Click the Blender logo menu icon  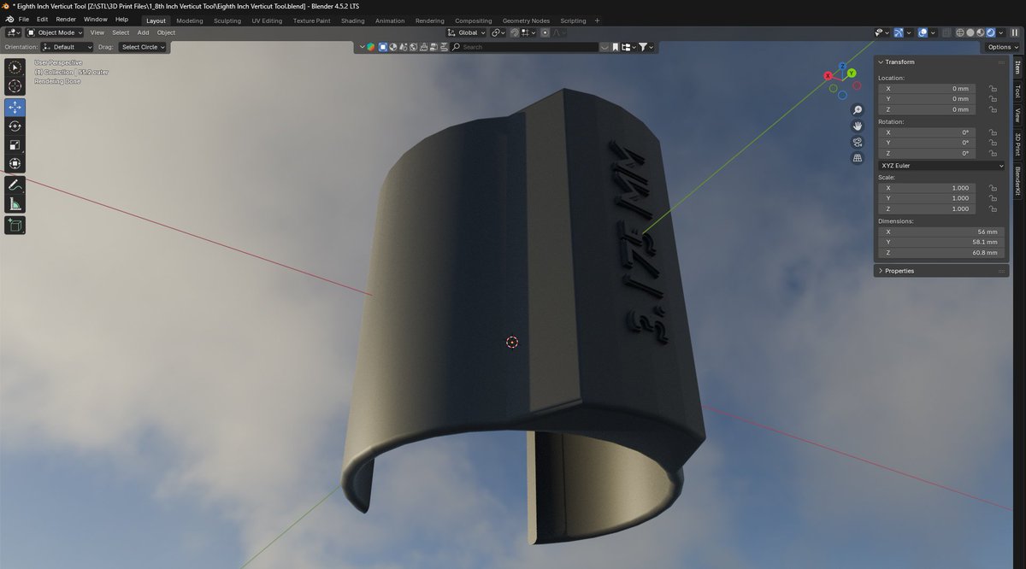point(9,19)
